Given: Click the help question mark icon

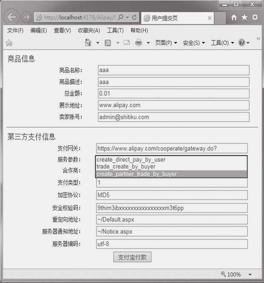Looking at the screenshot, I should tap(241, 43).
